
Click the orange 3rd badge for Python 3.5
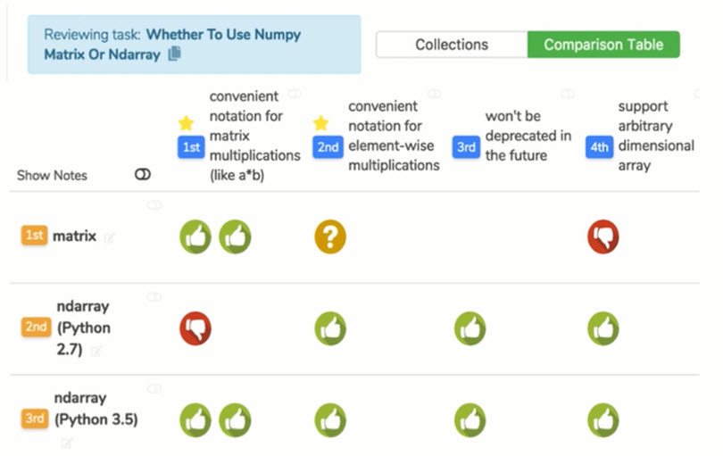(x=36, y=419)
